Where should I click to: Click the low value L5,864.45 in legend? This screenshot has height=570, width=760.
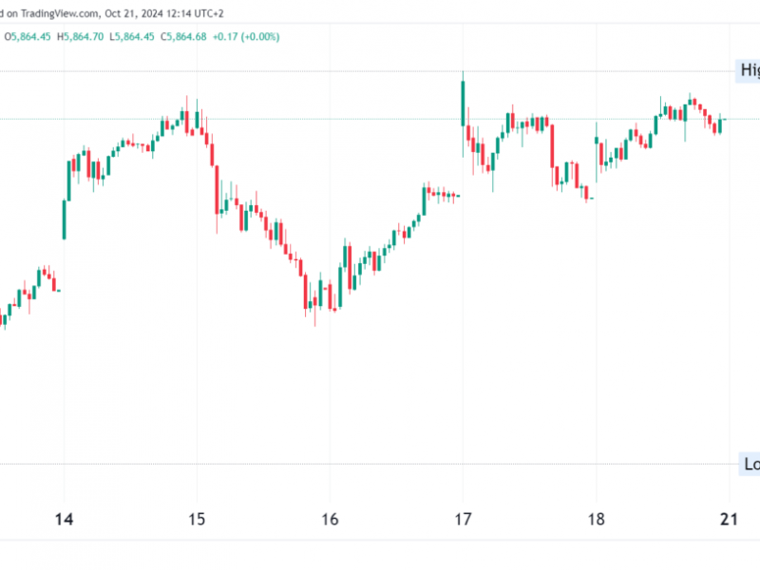pyautogui.click(x=132, y=37)
